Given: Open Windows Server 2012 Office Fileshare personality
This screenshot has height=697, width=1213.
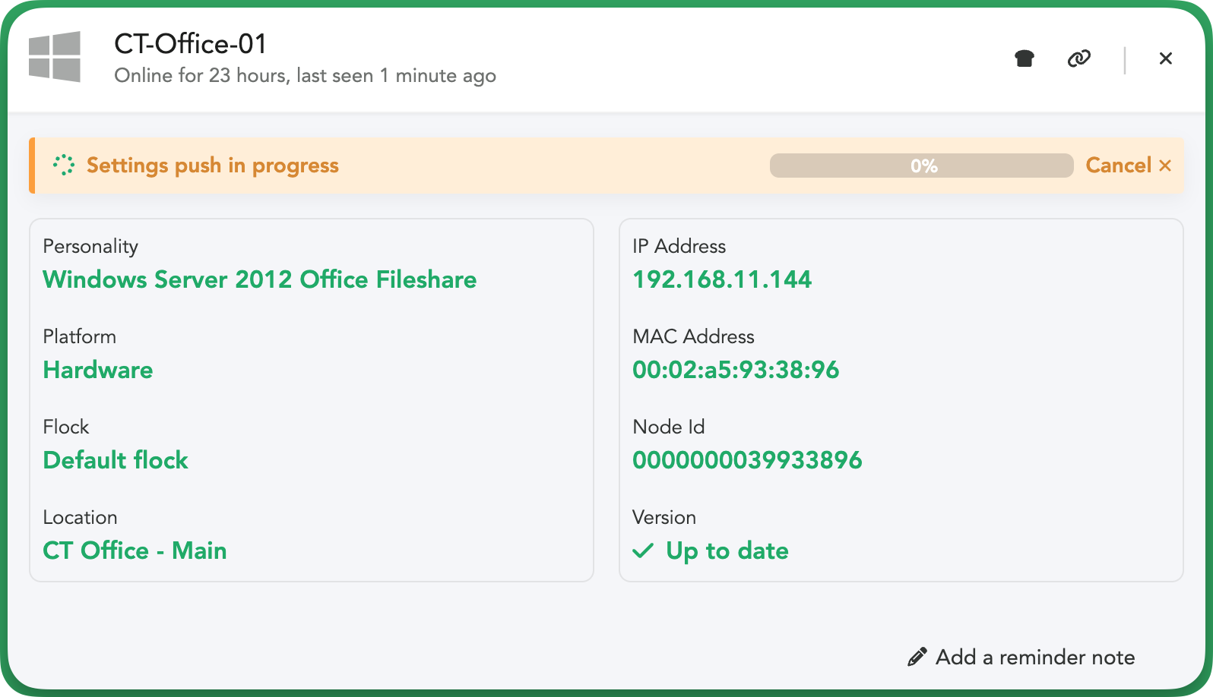Looking at the screenshot, I should [x=260, y=279].
